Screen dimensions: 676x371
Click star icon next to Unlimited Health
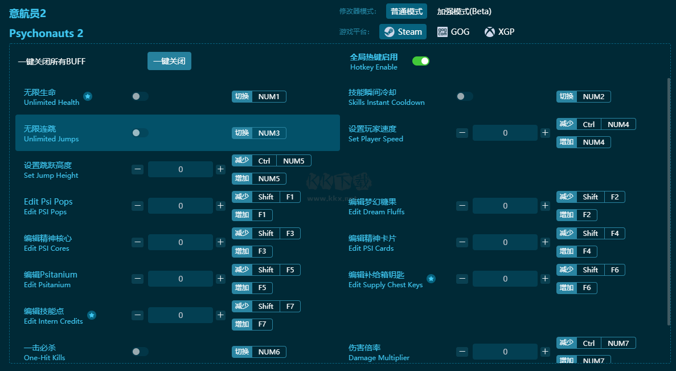click(88, 96)
